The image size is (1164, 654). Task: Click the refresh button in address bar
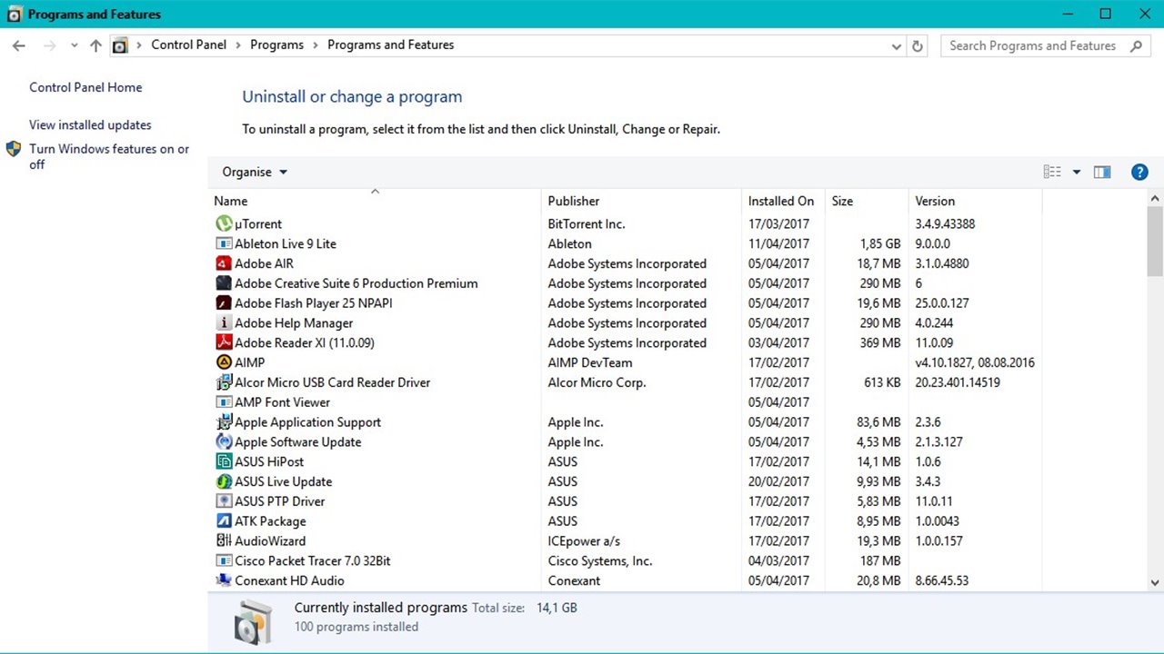point(918,45)
